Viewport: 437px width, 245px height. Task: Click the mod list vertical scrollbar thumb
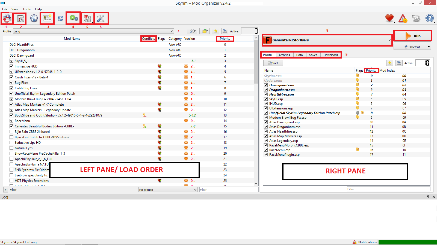click(x=256, y=62)
